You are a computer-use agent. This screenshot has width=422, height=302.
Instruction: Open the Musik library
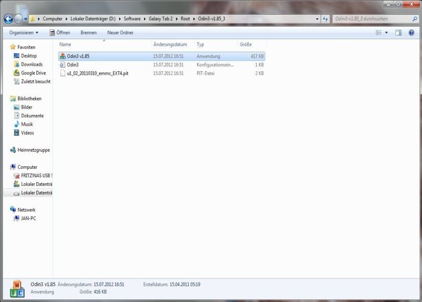[x=26, y=124]
